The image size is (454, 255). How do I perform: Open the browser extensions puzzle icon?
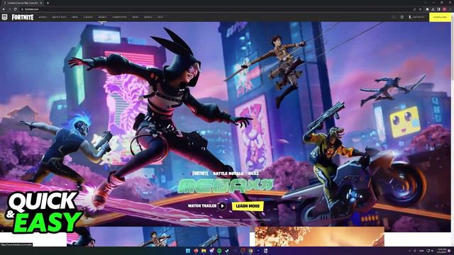tap(427, 9)
